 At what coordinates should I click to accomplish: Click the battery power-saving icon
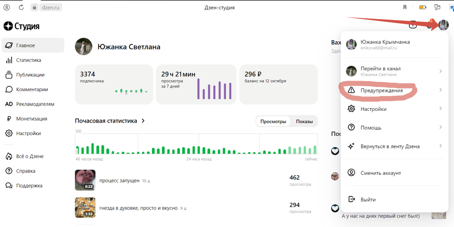coord(423,7)
